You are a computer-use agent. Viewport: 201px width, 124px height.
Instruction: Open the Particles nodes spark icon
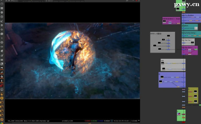pyautogui.click(x=2, y=38)
